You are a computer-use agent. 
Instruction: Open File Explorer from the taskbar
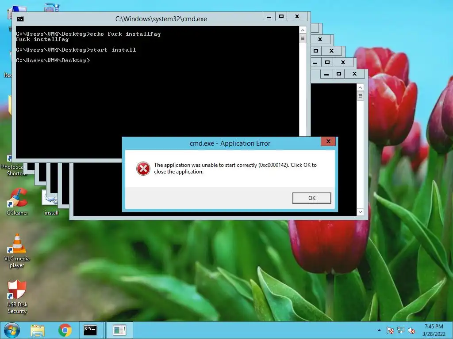click(x=38, y=330)
